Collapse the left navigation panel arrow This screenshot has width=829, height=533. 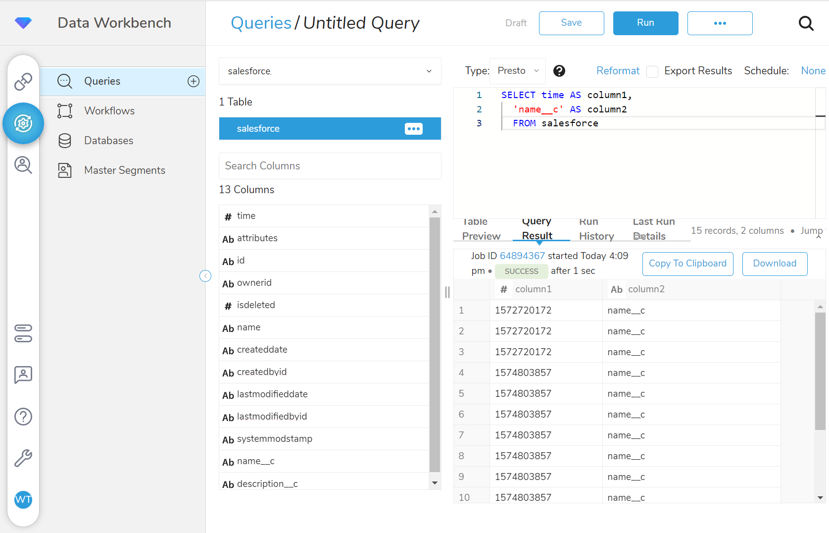point(205,276)
